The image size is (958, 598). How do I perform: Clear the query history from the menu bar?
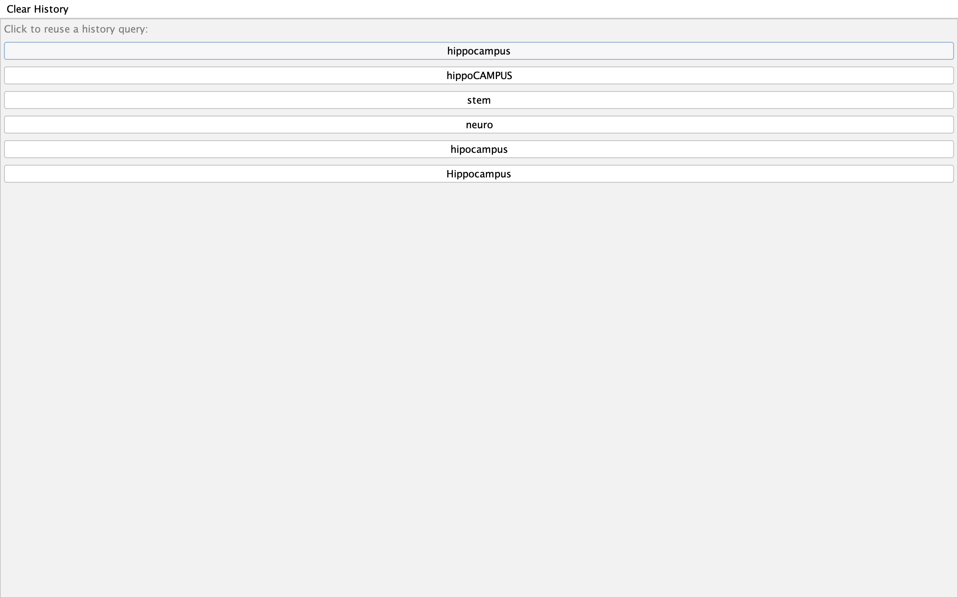(38, 9)
